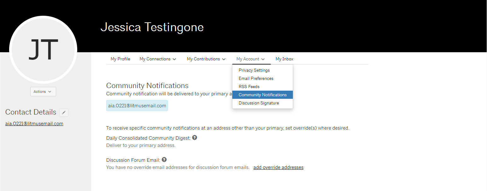Click the Community Notifications page heading
The image size is (487, 191).
(147, 86)
